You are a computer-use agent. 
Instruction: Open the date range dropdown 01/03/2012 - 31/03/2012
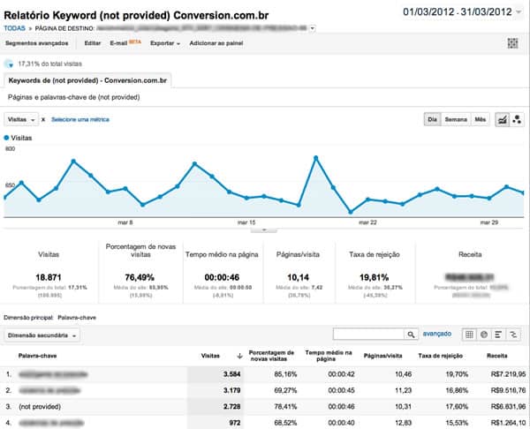pos(462,11)
